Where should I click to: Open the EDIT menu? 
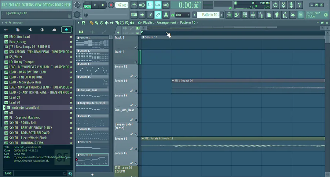pyautogui.click(x=11, y=5)
